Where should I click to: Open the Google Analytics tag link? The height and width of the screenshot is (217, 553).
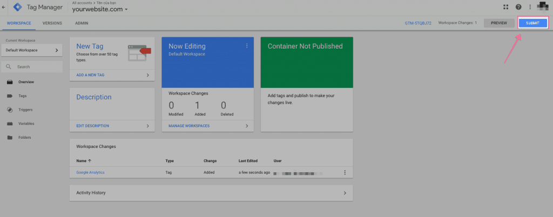(90, 173)
